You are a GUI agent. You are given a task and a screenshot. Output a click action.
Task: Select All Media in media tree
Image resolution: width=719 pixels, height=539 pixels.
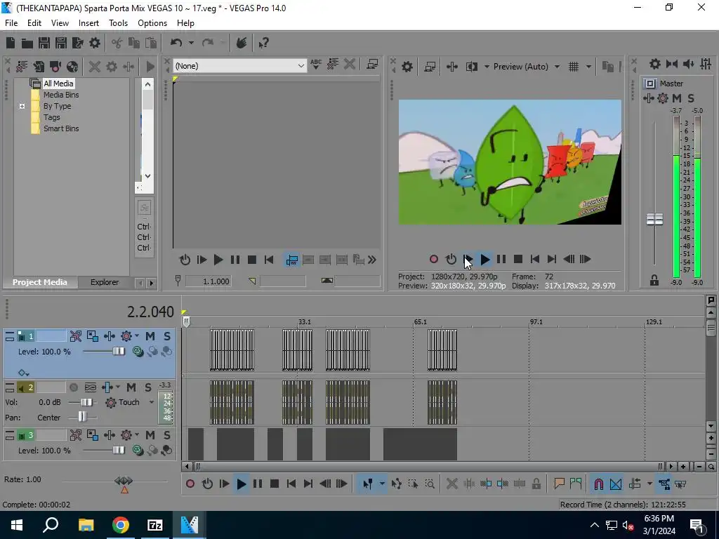pyautogui.click(x=58, y=84)
